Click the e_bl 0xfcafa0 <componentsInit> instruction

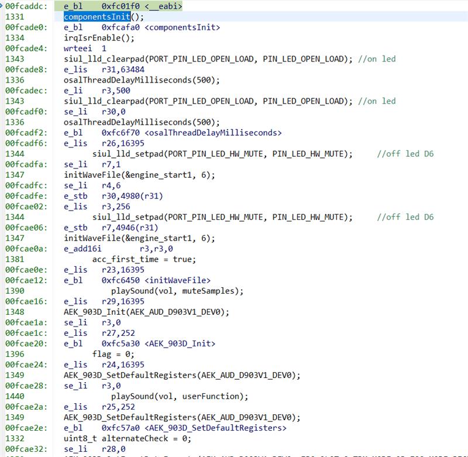(x=142, y=28)
